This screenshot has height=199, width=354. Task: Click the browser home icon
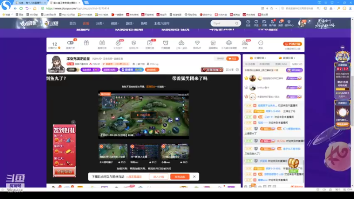point(35,8)
